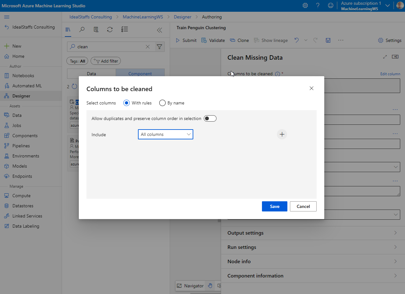Open the settings gear in top bar
The height and width of the screenshot is (294, 405).
click(x=305, y=6)
